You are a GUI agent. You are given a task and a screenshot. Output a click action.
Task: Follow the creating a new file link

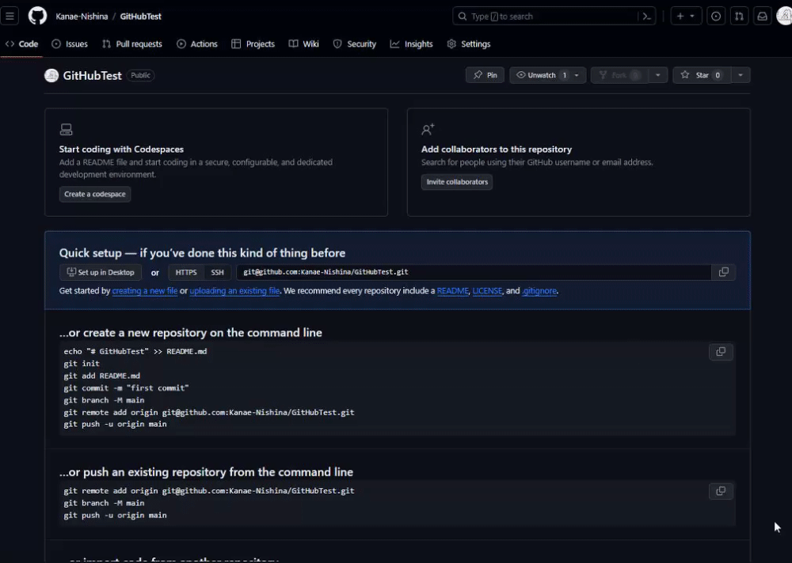tap(145, 291)
